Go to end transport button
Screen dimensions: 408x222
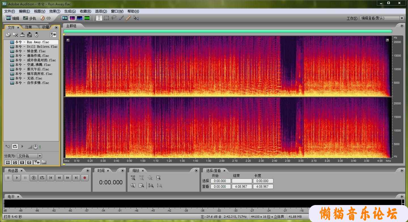click(x=76, y=178)
